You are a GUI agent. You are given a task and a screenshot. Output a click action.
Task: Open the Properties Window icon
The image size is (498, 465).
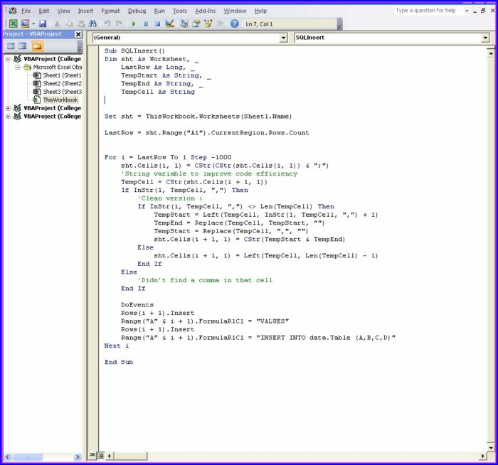(196, 23)
